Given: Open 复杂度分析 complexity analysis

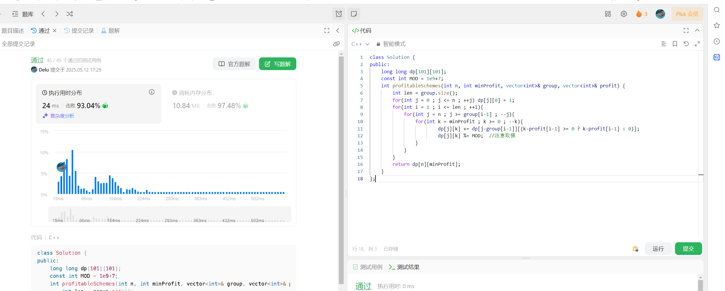Looking at the screenshot, I should 58,116.
